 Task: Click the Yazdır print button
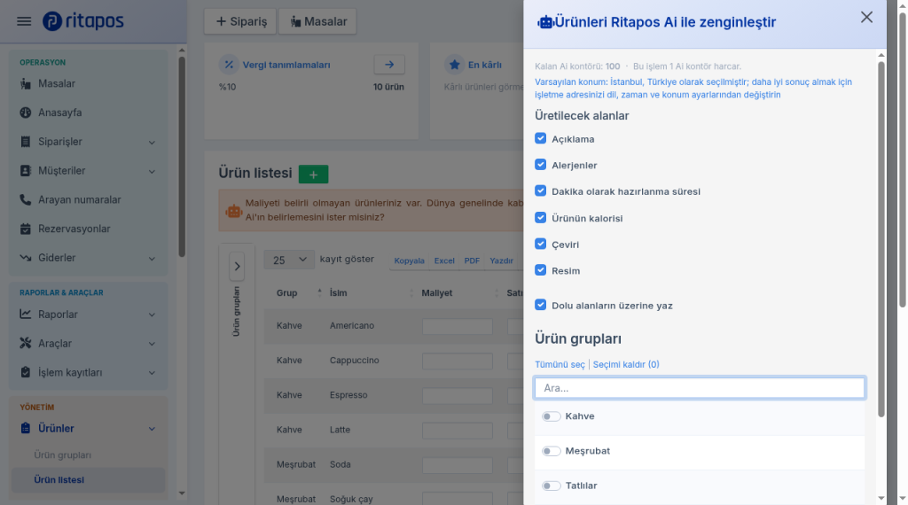coord(502,260)
